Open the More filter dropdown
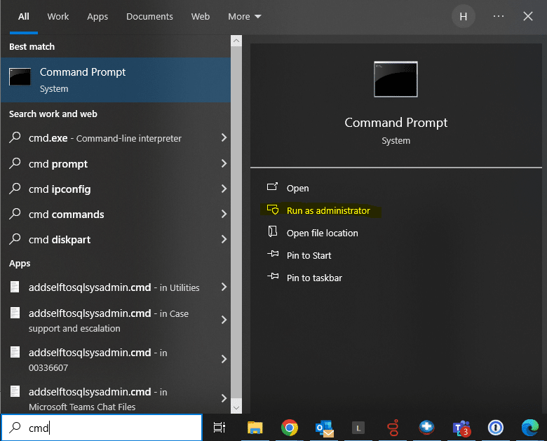Screen dimensions: 547x441 point(245,16)
